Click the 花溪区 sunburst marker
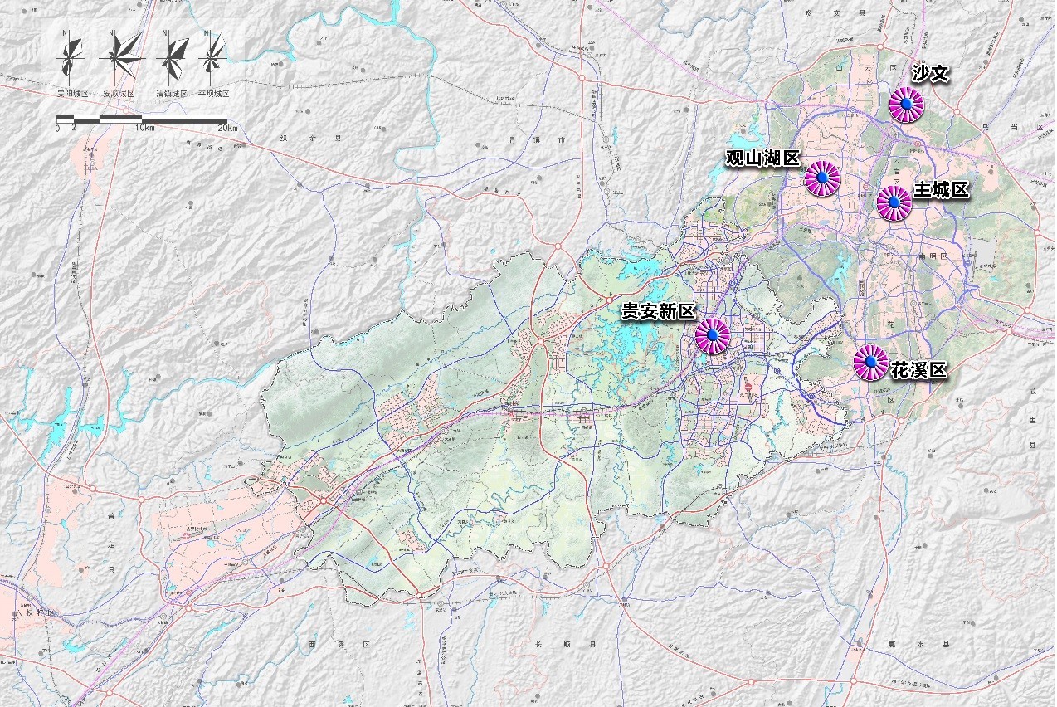Image resolution: width=1057 pixels, height=707 pixels. [x=871, y=363]
